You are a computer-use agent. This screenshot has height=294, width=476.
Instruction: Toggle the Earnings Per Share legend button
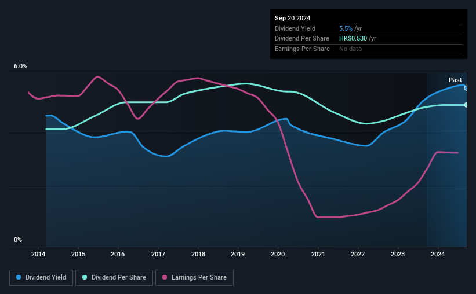(194, 278)
